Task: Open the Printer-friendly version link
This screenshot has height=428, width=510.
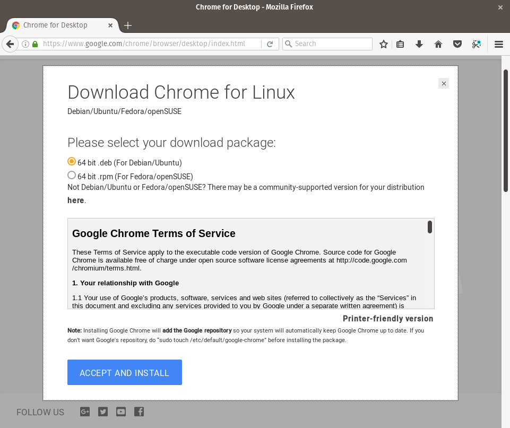Action: click(388, 319)
